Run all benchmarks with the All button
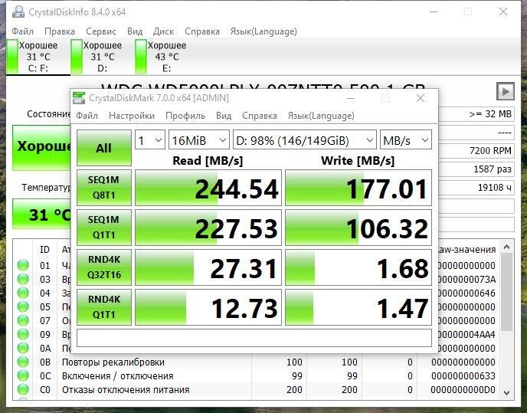Viewport: 527px width, 413px height. tap(104, 148)
